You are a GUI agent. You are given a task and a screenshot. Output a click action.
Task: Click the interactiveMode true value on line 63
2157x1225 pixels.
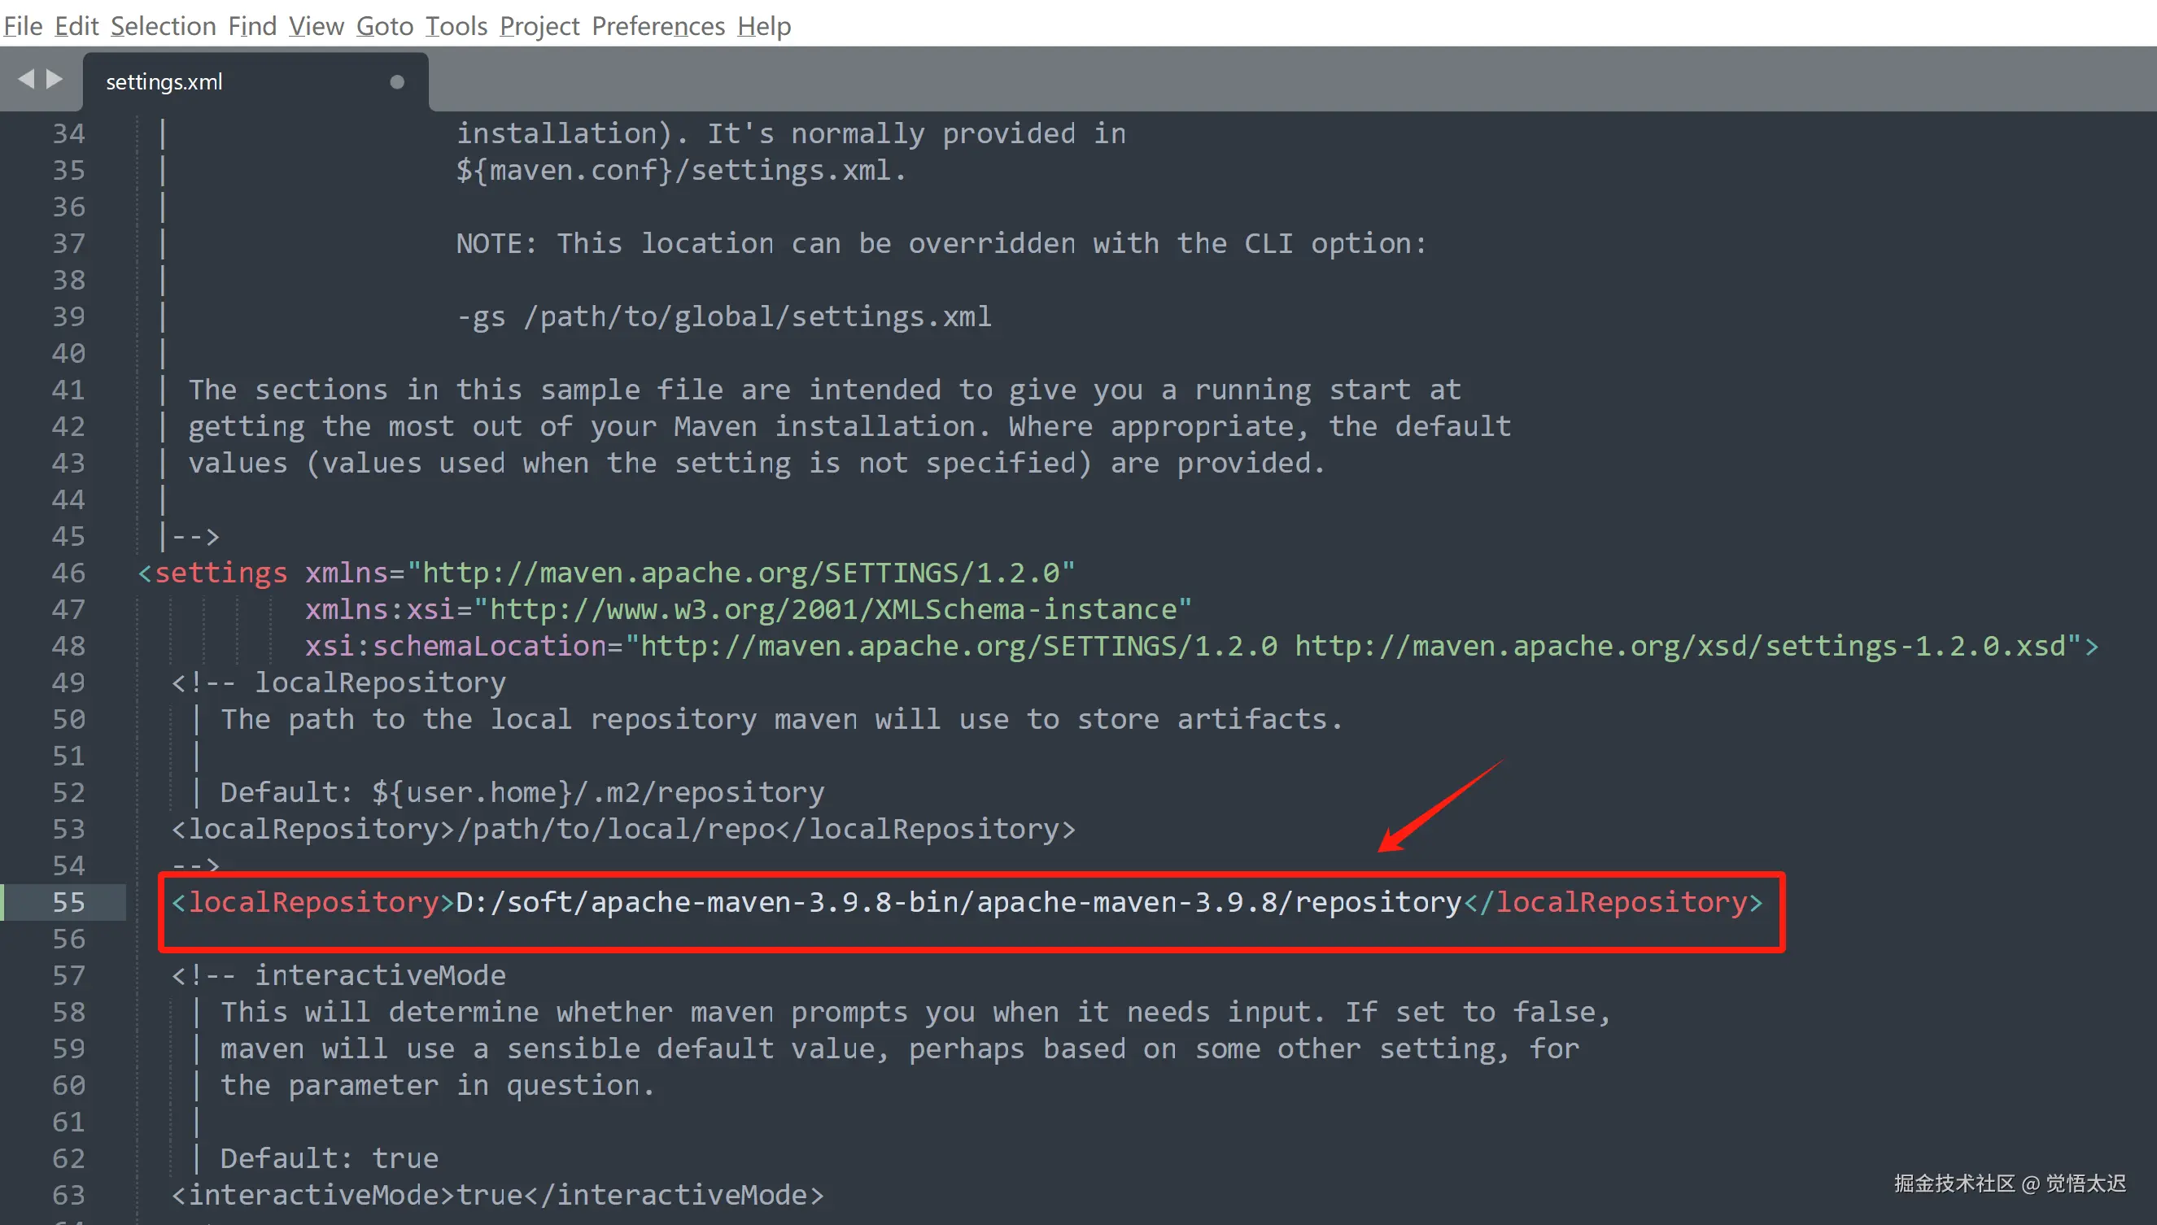pos(489,1195)
